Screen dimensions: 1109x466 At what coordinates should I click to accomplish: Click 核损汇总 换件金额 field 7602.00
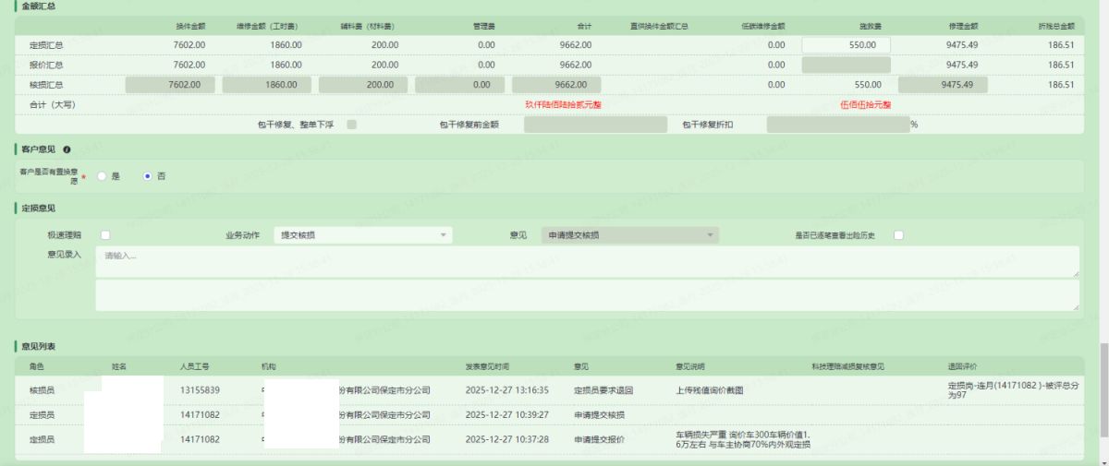click(170, 85)
